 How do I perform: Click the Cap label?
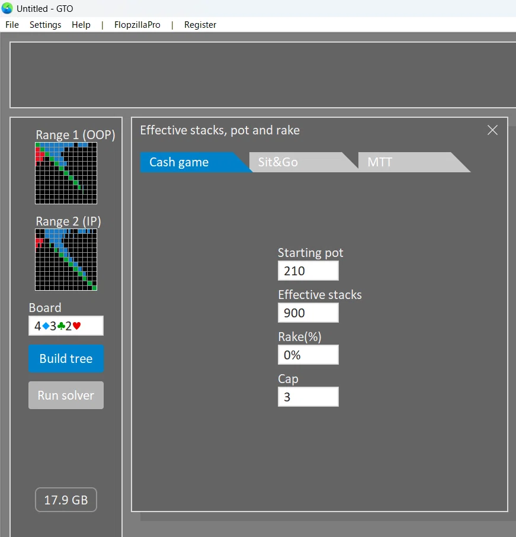pos(288,379)
